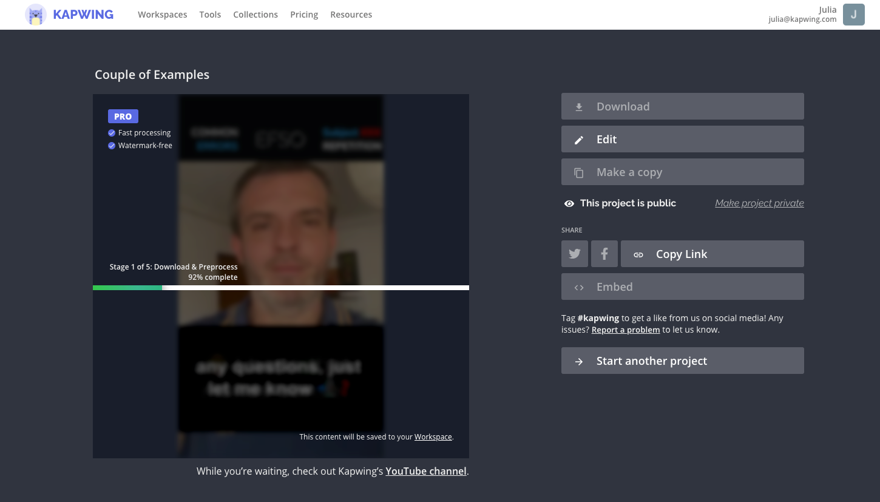
Task: Open the Workspaces menu
Action: pos(162,15)
